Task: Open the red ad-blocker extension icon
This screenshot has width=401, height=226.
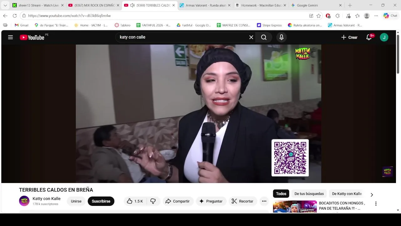Action: (x=328, y=16)
